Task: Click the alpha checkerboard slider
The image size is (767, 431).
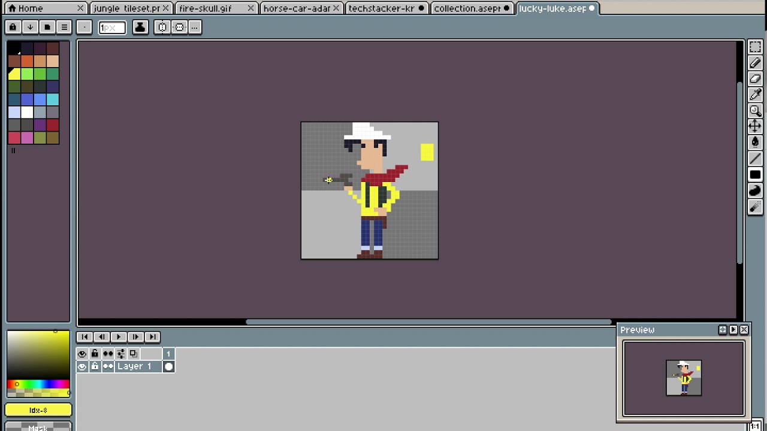Action: click(38, 393)
